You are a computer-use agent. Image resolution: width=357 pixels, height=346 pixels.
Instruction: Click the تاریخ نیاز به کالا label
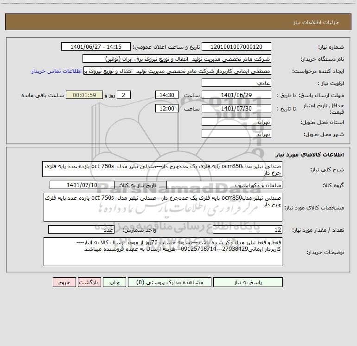(x=138, y=185)
